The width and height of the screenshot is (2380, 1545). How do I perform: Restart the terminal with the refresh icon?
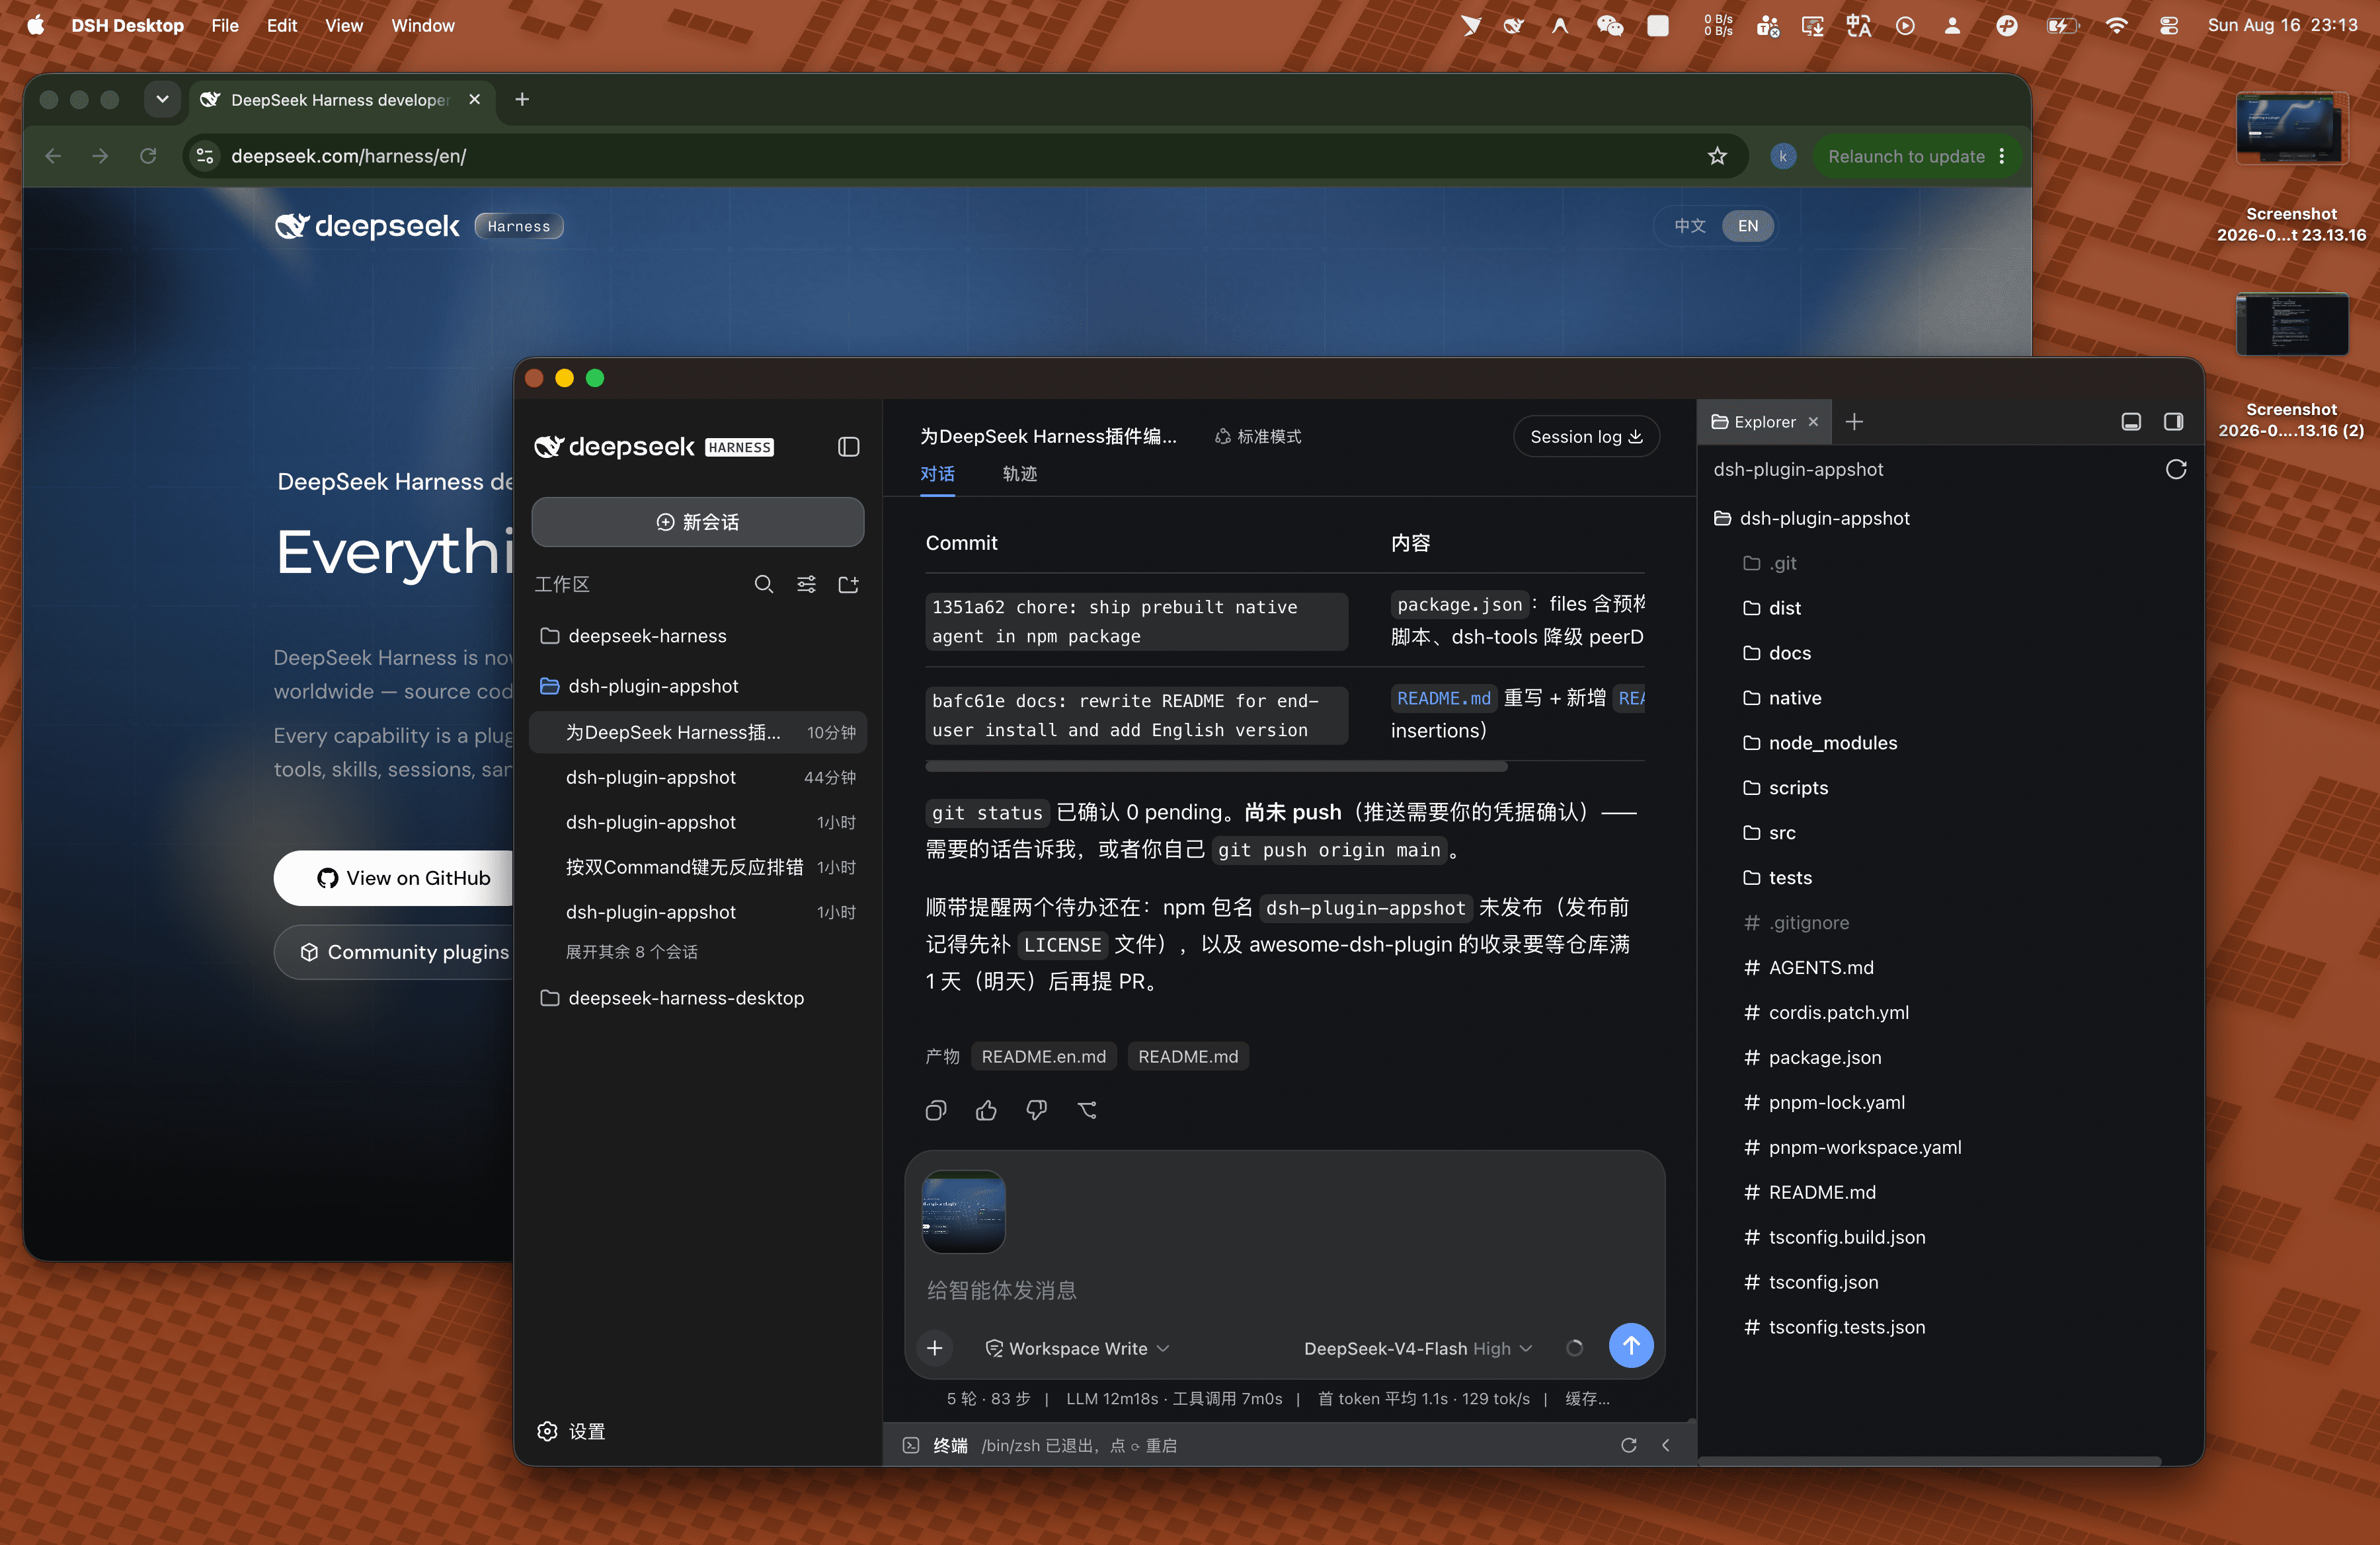(1628, 1445)
